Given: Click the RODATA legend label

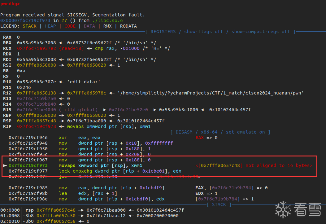Looking at the screenshot, I should tap(128, 26).
